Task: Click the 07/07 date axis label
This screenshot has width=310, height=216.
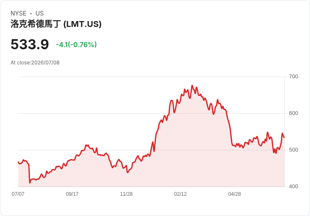Action: (x=18, y=194)
